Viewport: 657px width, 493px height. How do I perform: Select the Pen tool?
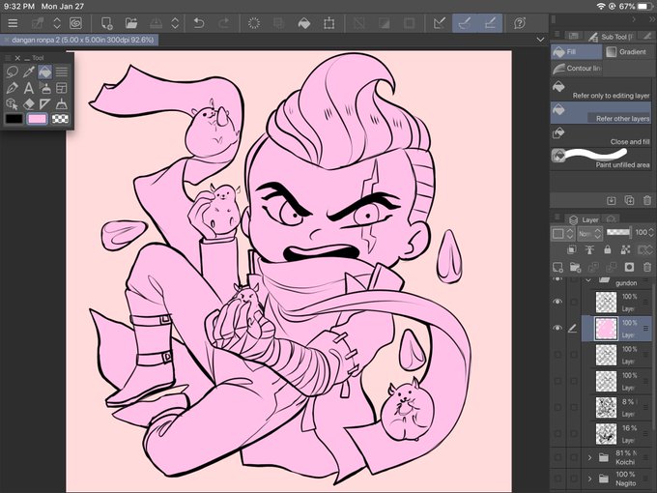click(x=13, y=88)
